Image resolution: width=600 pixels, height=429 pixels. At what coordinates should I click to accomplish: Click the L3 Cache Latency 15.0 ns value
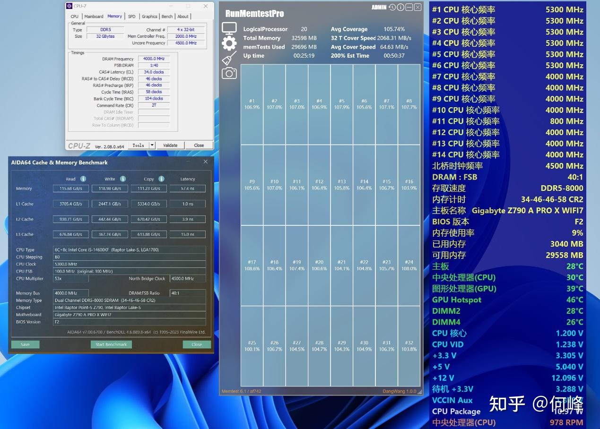(x=188, y=234)
